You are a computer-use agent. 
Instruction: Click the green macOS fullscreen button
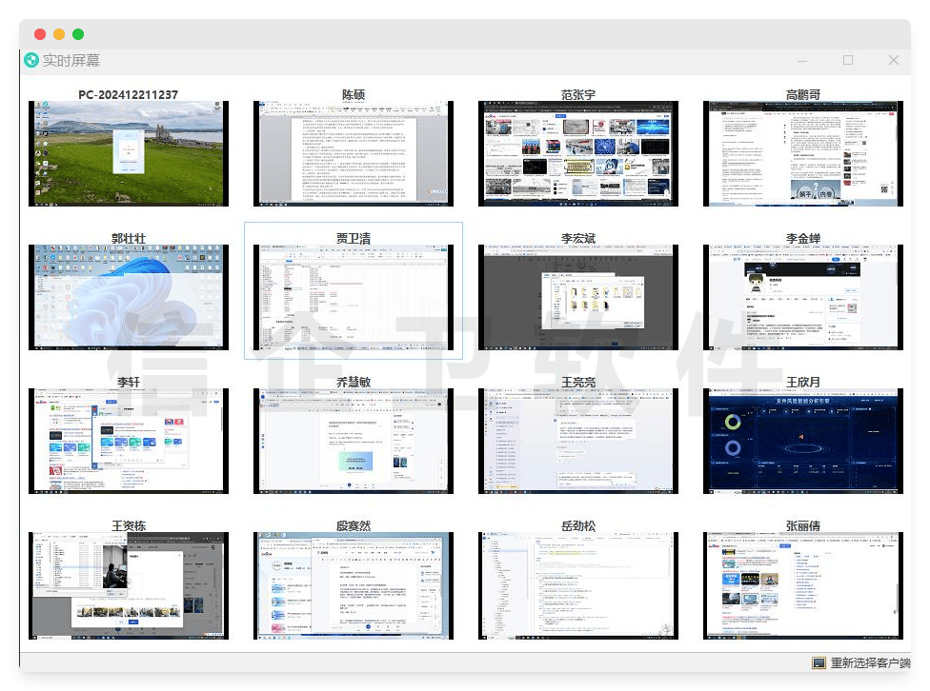pyautogui.click(x=78, y=34)
